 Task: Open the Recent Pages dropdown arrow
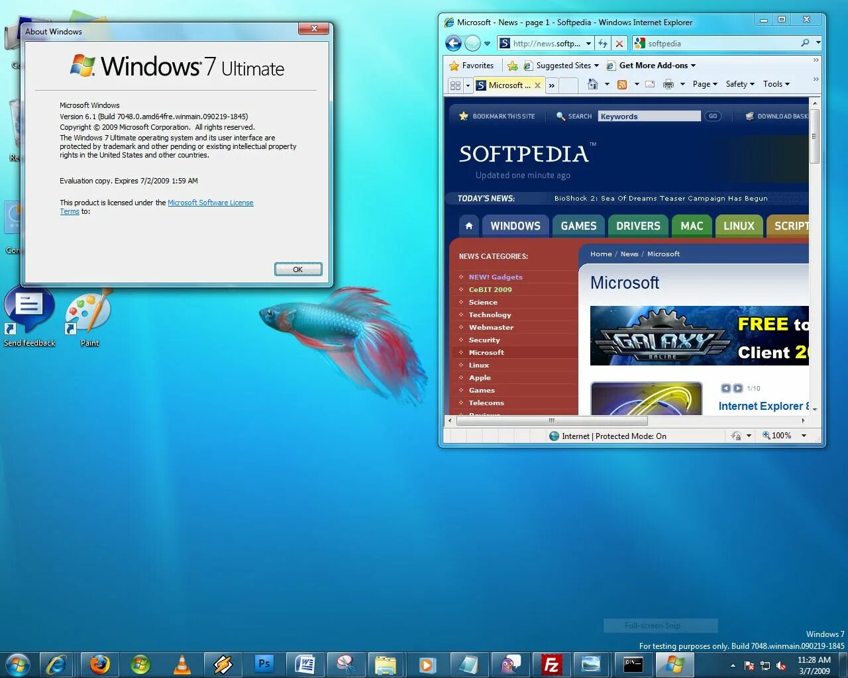[487, 44]
